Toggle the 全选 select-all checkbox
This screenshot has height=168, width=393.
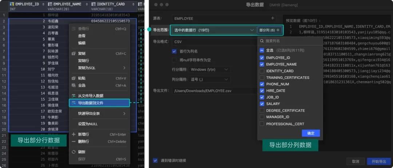point(262,50)
